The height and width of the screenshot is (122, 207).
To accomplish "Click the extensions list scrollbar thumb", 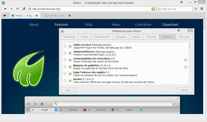I will pos(189,47).
